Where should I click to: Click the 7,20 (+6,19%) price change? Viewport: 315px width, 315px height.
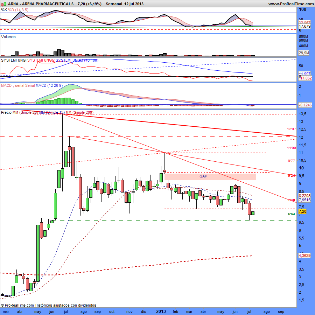point(89,4)
